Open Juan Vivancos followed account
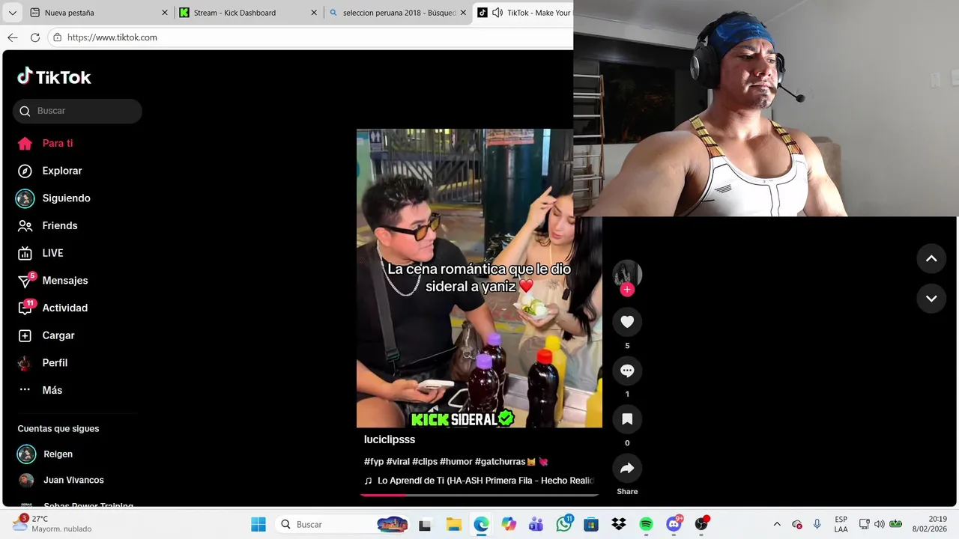 pos(61,480)
